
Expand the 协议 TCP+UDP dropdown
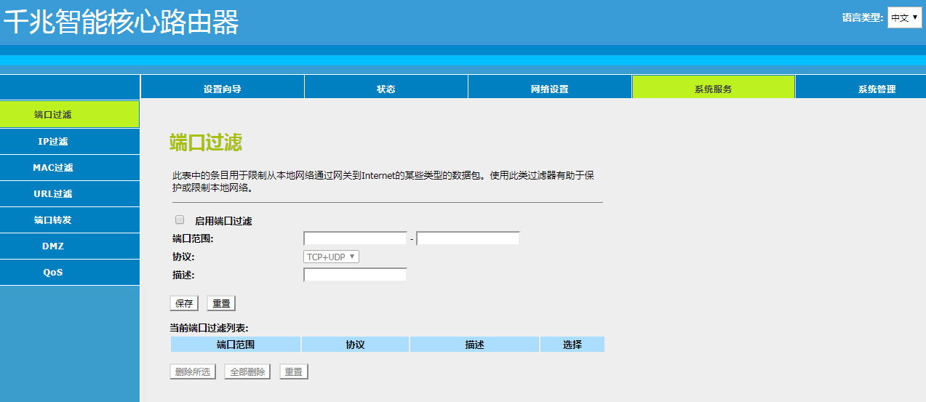331,257
